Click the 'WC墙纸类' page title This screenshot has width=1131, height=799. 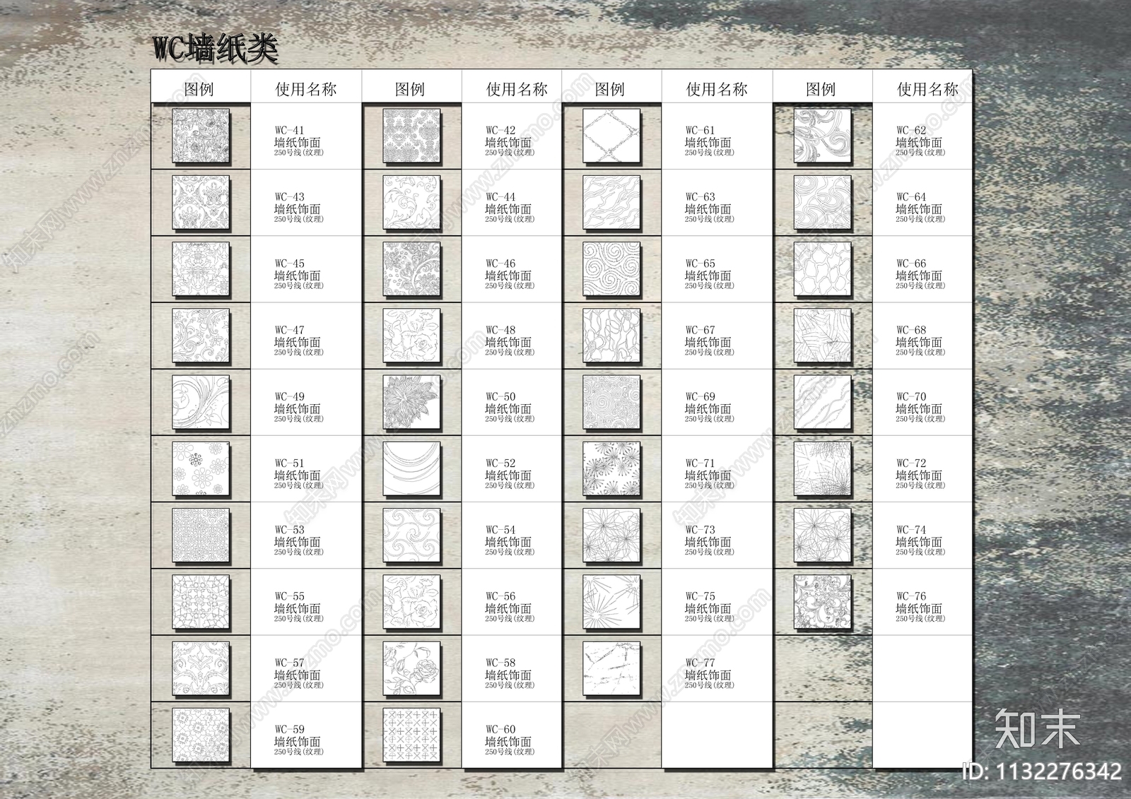click(216, 49)
